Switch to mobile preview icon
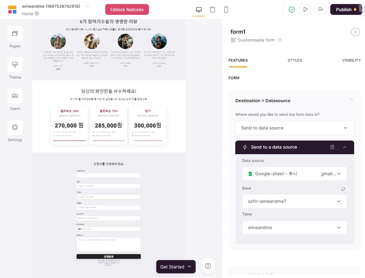The width and height of the screenshot is (365, 278). coord(226,10)
